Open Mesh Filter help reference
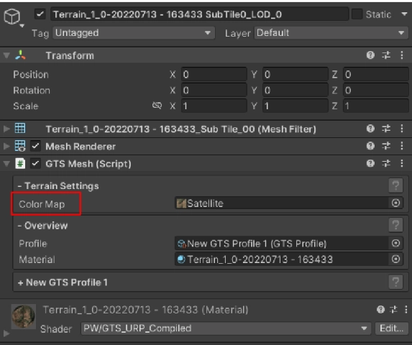The width and height of the screenshot is (412, 345). pos(370,129)
